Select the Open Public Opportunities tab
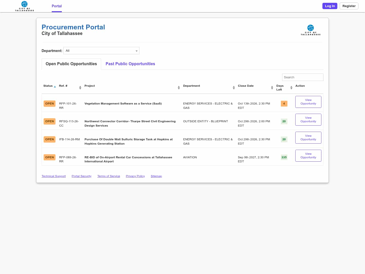The height and width of the screenshot is (274, 365). coord(71,64)
